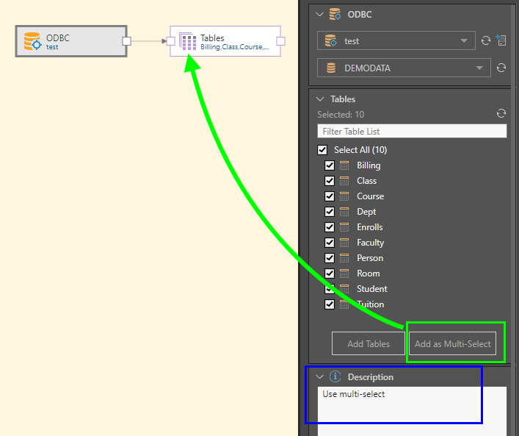
Task: Click the ODBC node output connector
Action: tap(126, 41)
